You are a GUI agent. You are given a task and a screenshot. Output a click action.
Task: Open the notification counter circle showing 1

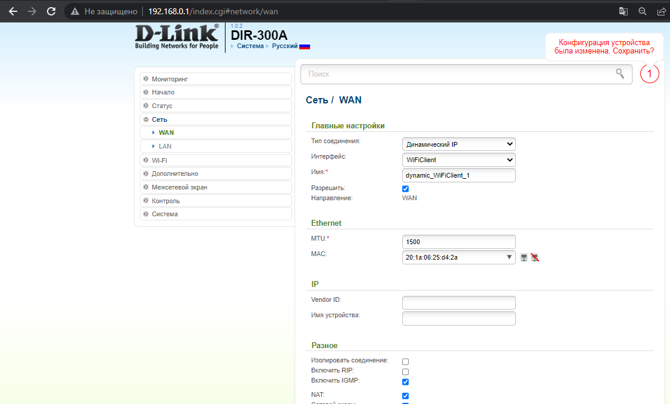point(650,74)
